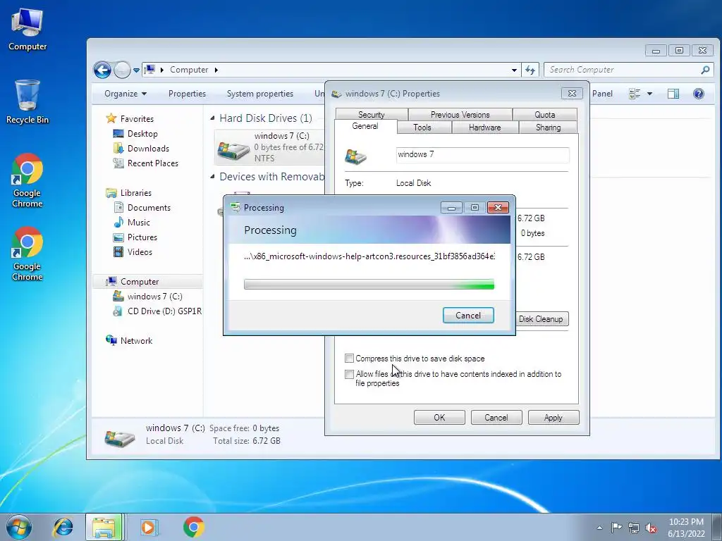Click Properties in Explorer toolbar
The image size is (722, 541).
tap(187, 94)
